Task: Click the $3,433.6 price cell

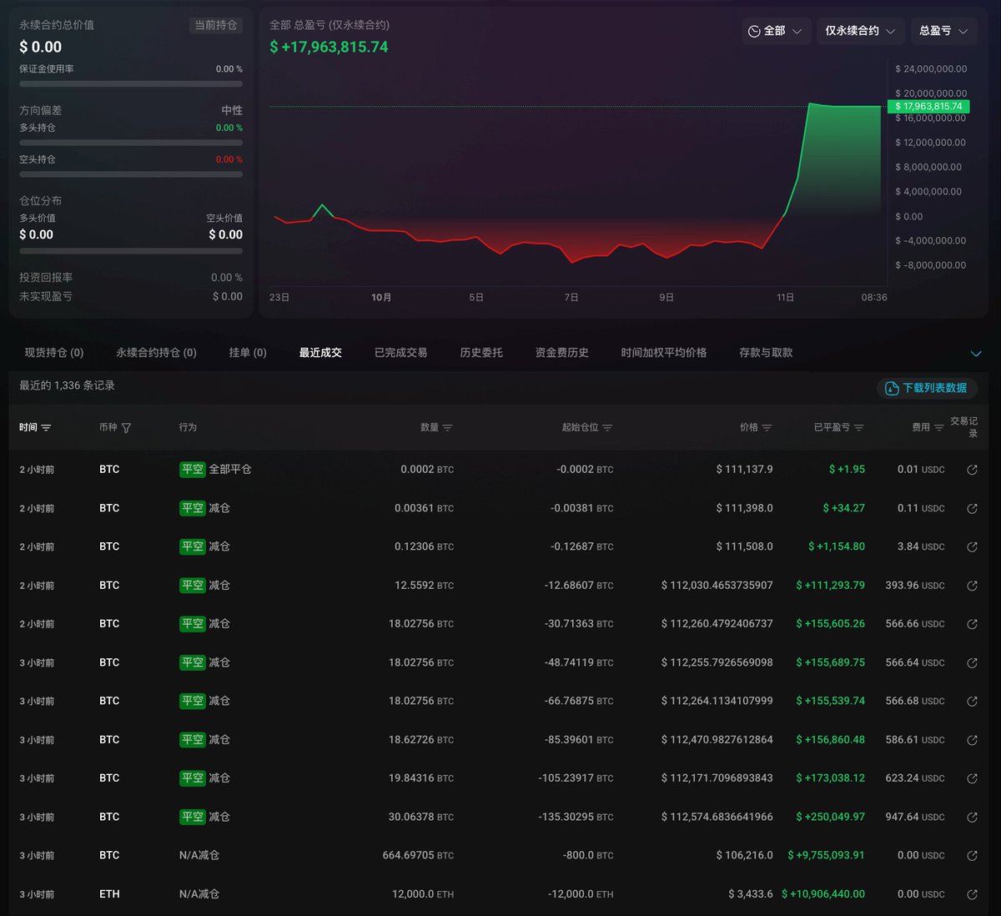Action: (751, 894)
